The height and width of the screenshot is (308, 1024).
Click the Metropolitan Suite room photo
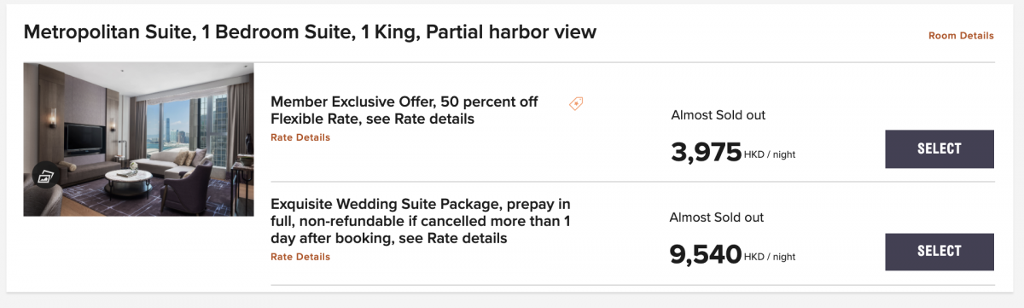pyautogui.click(x=138, y=139)
